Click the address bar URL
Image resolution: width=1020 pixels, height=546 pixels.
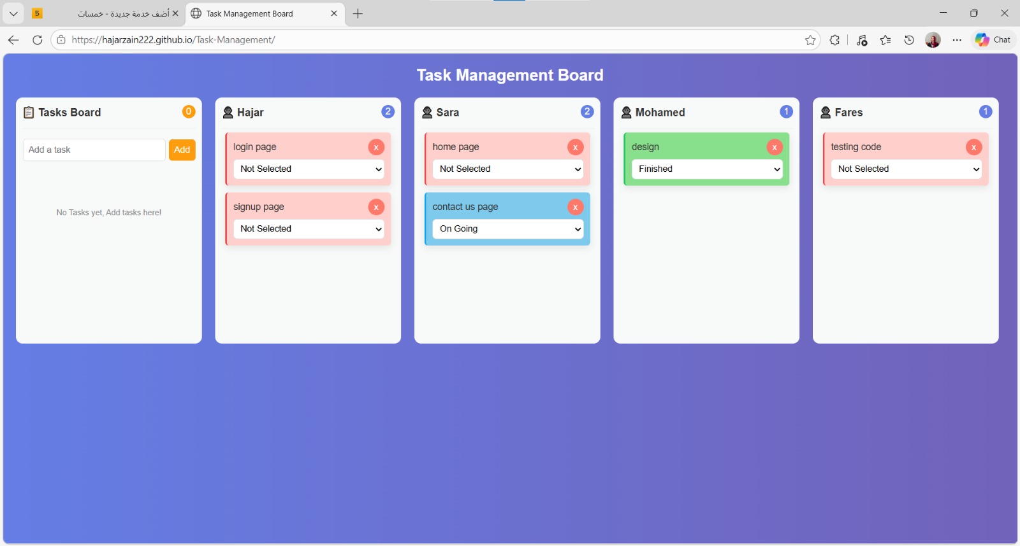pos(173,40)
